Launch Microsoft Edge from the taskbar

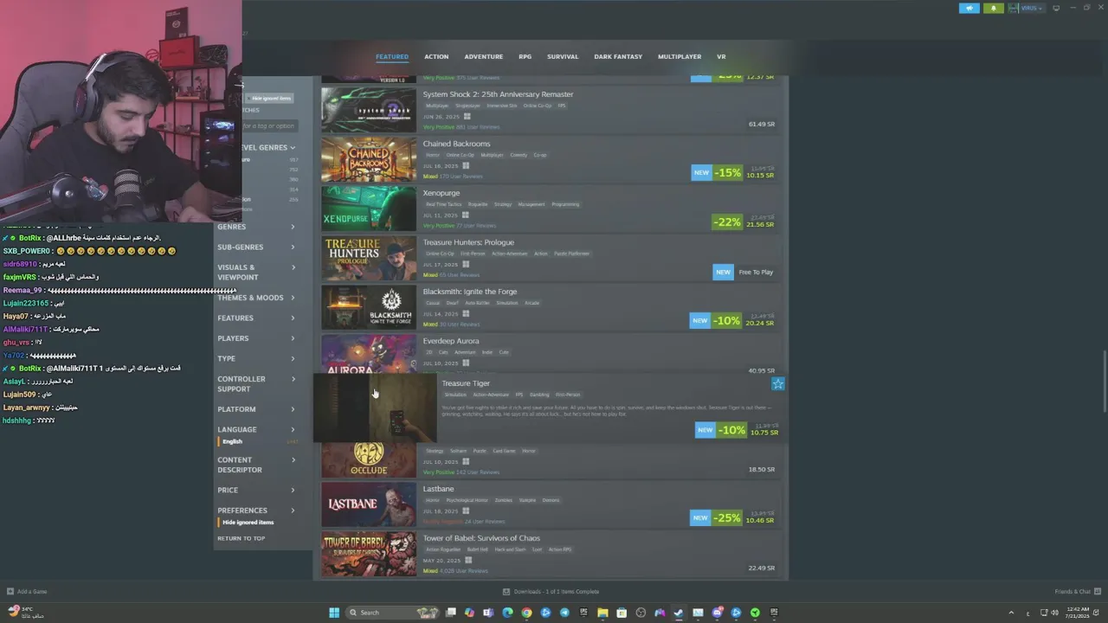(x=507, y=613)
